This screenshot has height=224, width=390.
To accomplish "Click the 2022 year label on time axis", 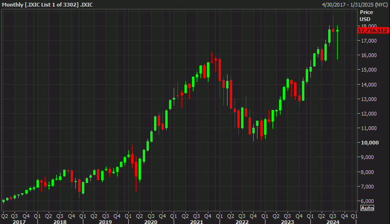I will tap(242, 222).
